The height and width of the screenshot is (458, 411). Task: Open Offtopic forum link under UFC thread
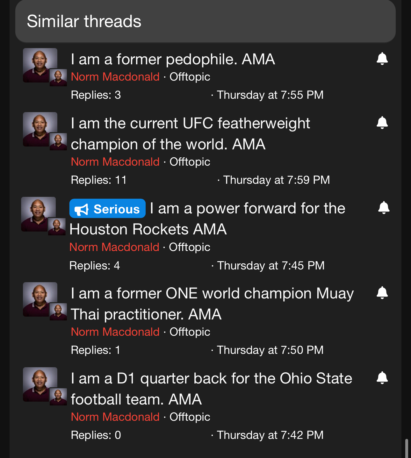(x=190, y=162)
